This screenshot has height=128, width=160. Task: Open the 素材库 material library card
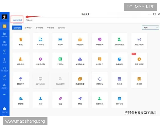tap(60, 41)
